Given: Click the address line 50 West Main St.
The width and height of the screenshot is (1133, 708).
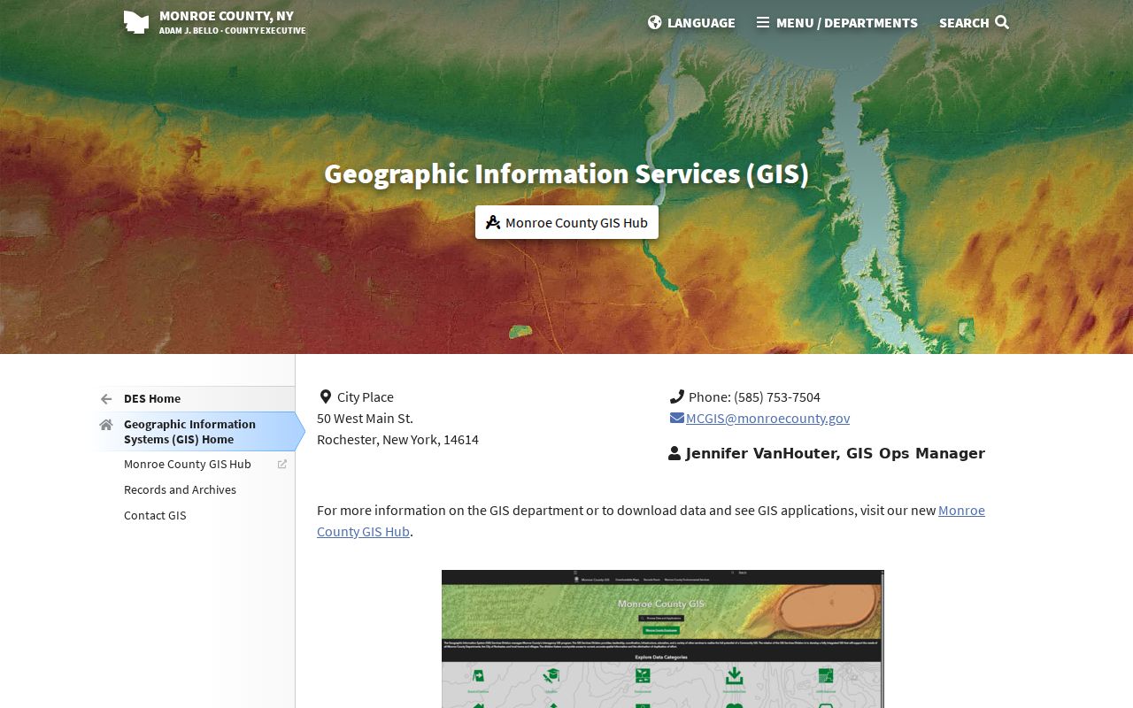Looking at the screenshot, I should point(365,418).
